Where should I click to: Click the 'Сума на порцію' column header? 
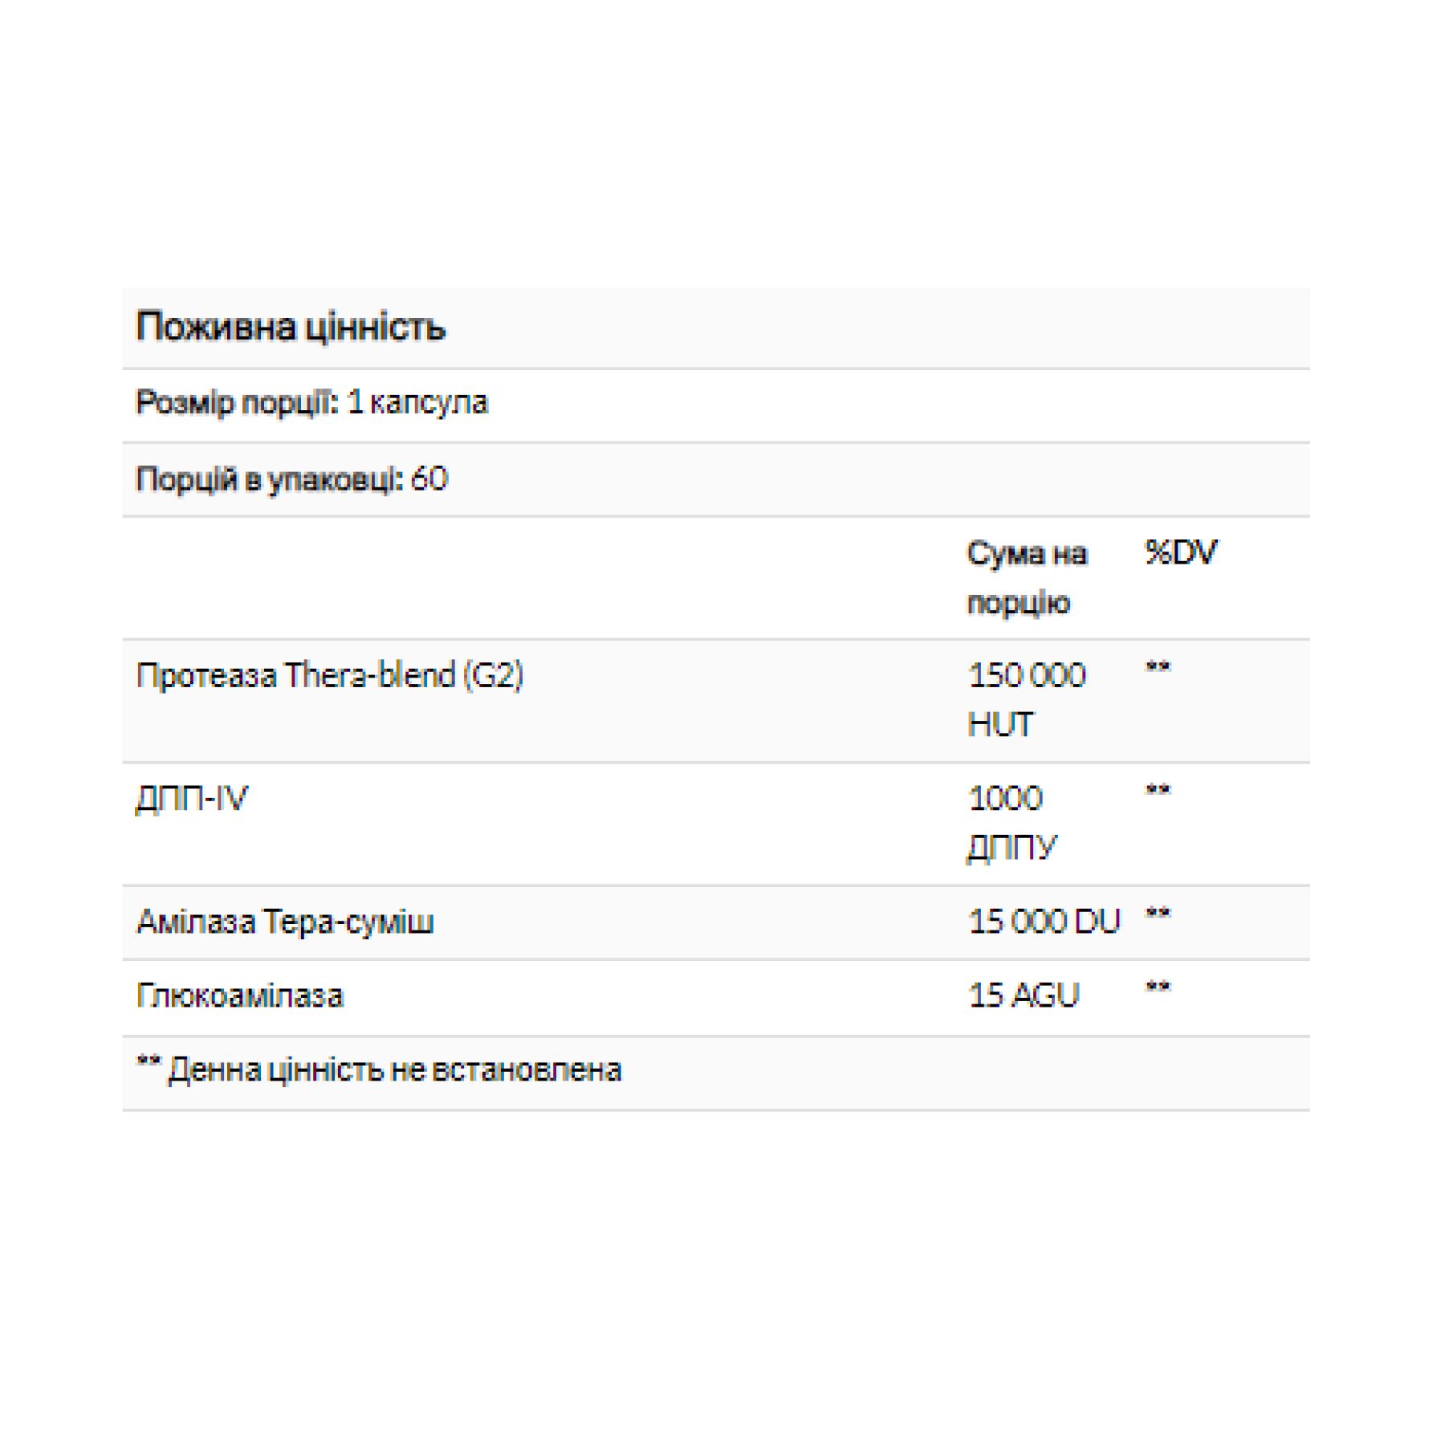[x=1027, y=577]
